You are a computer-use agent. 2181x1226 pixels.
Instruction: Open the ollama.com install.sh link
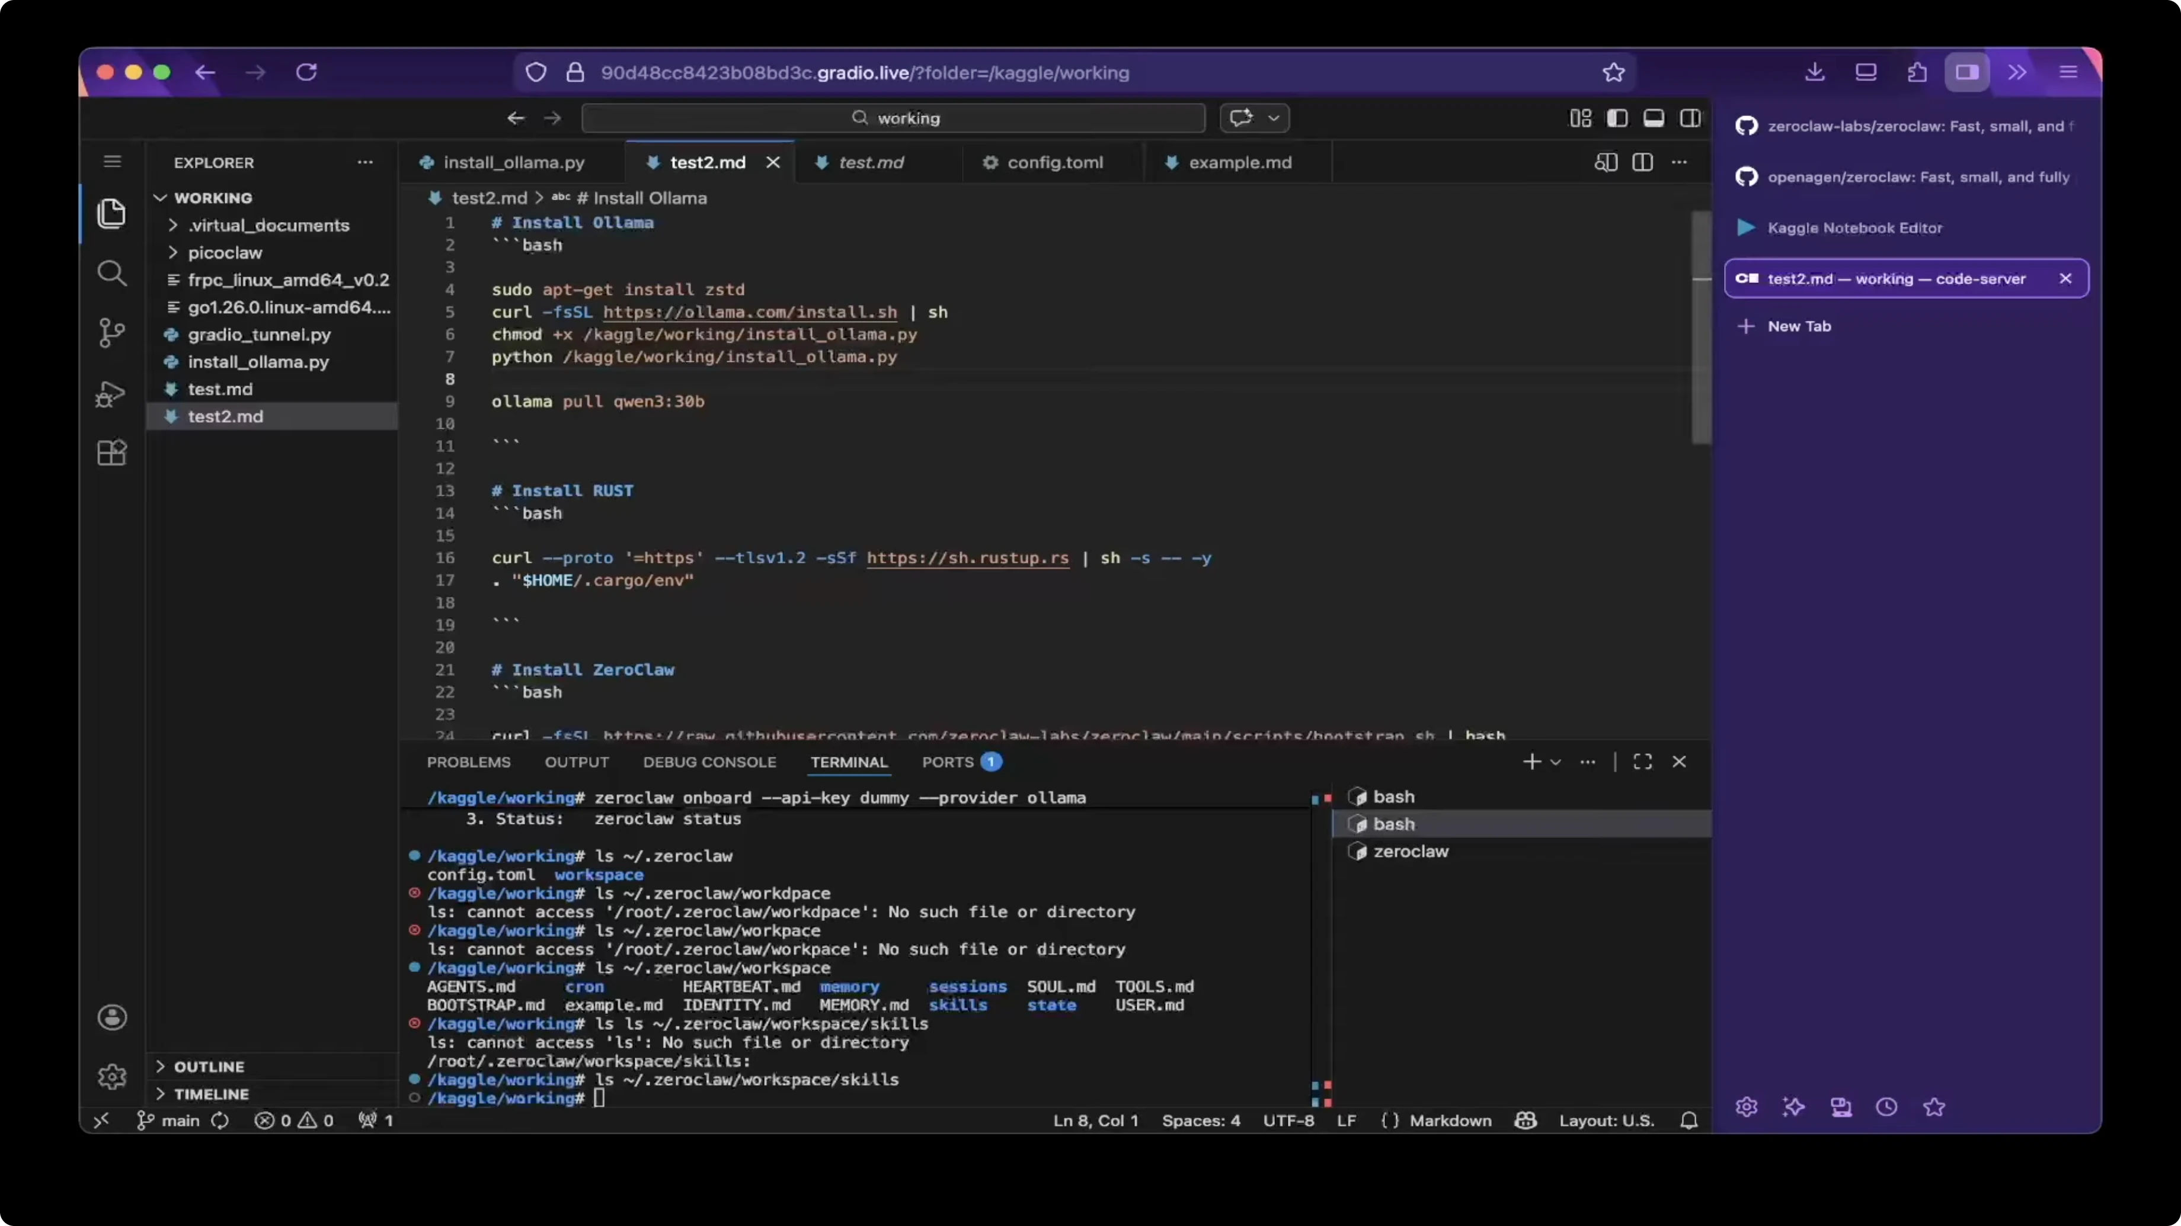[x=749, y=312]
